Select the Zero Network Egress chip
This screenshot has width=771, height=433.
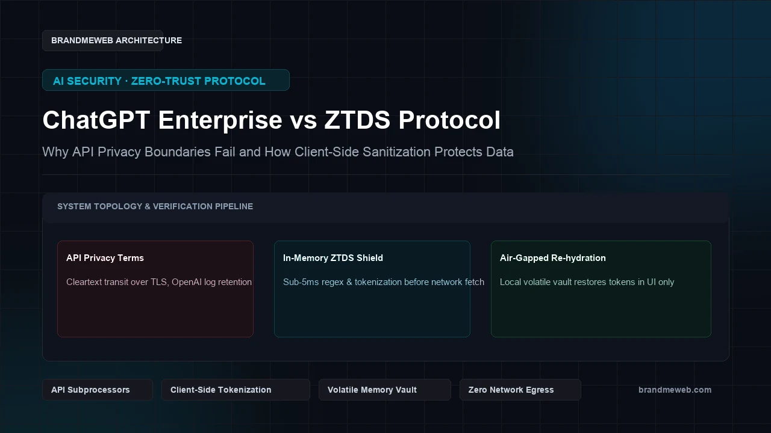(520, 390)
